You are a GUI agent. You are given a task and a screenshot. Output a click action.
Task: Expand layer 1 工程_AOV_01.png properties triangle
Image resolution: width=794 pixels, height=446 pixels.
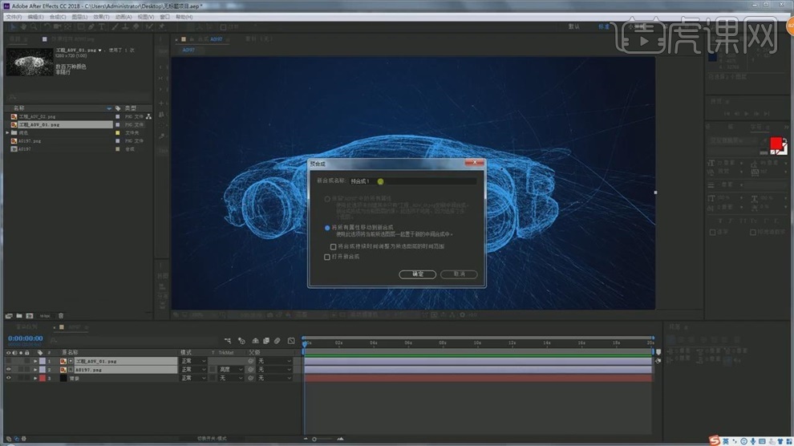[x=34, y=361]
